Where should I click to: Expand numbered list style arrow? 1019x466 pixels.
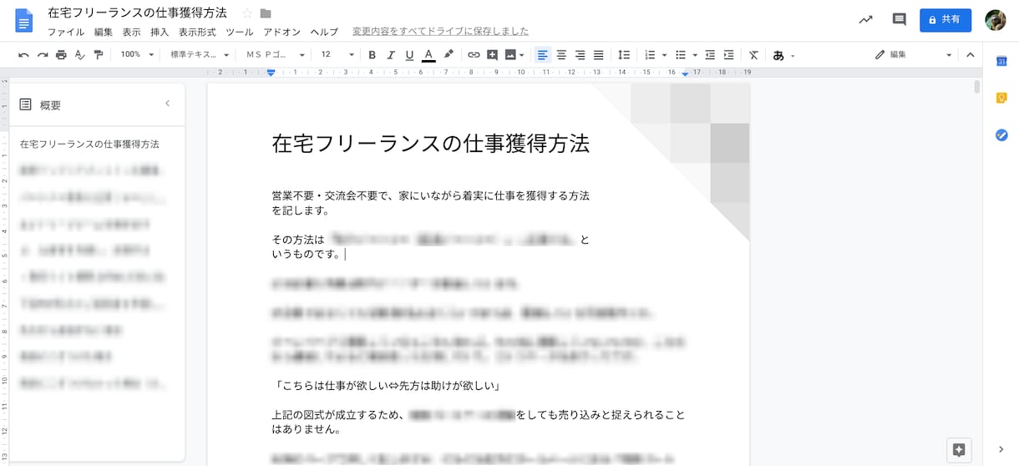point(664,55)
